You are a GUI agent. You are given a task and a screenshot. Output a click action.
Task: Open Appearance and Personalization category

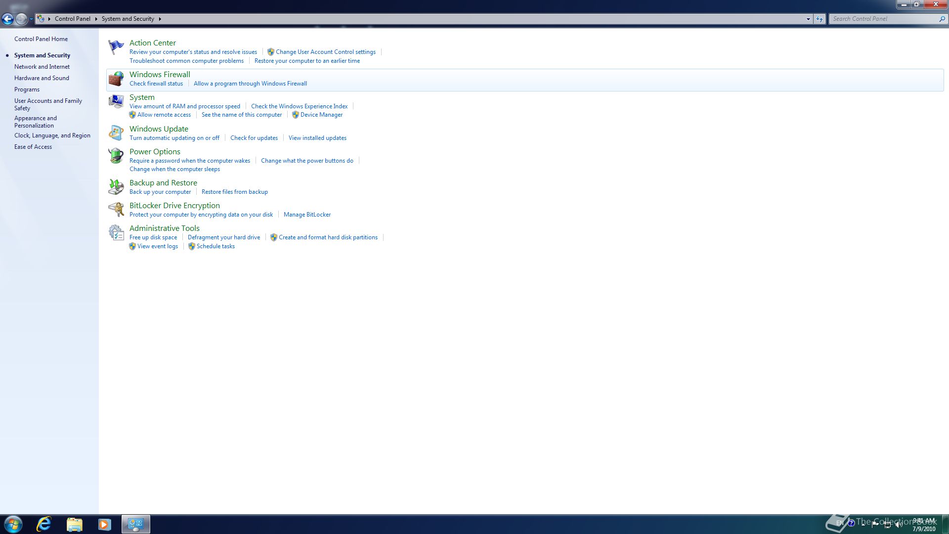(x=36, y=122)
